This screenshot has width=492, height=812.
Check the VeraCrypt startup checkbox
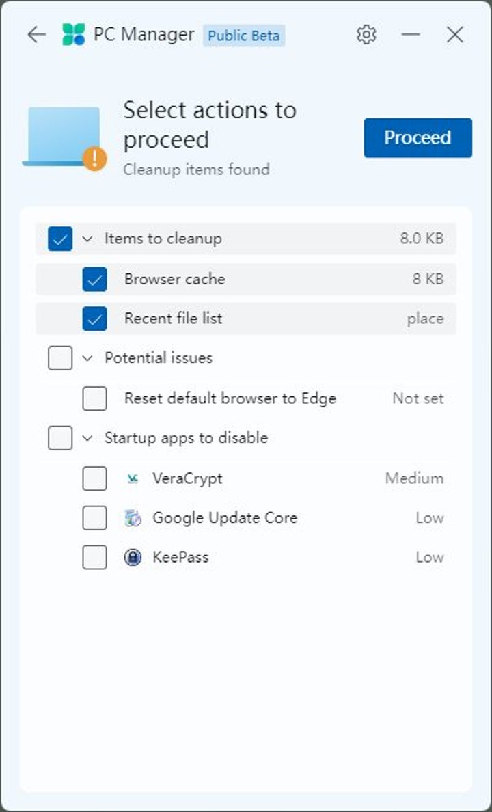[94, 478]
